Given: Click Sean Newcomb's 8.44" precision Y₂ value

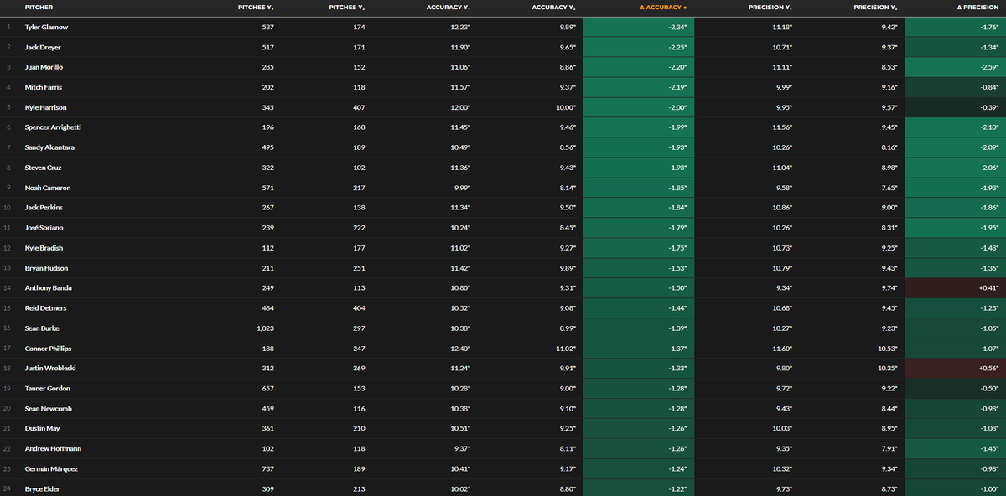Looking at the screenshot, I should [x=887, y=409].
